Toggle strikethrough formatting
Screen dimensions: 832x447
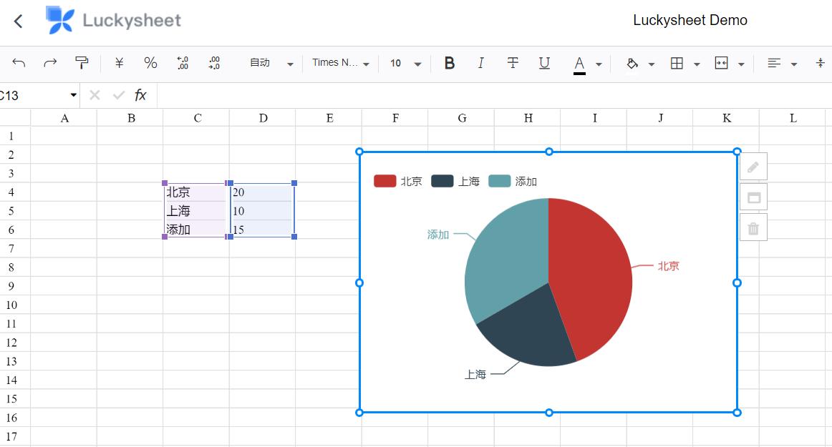(513, 63)
